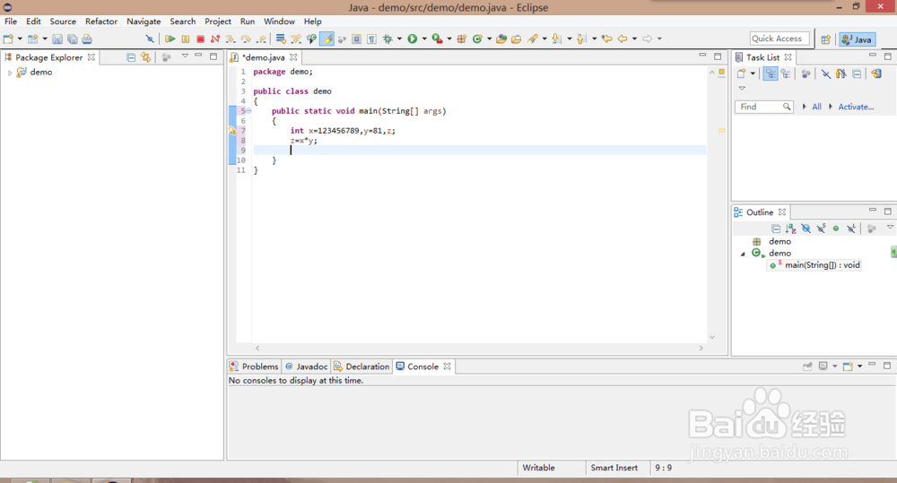Click the Java perspective button
This screenshot has height=483, width=897.
point(857,39)
